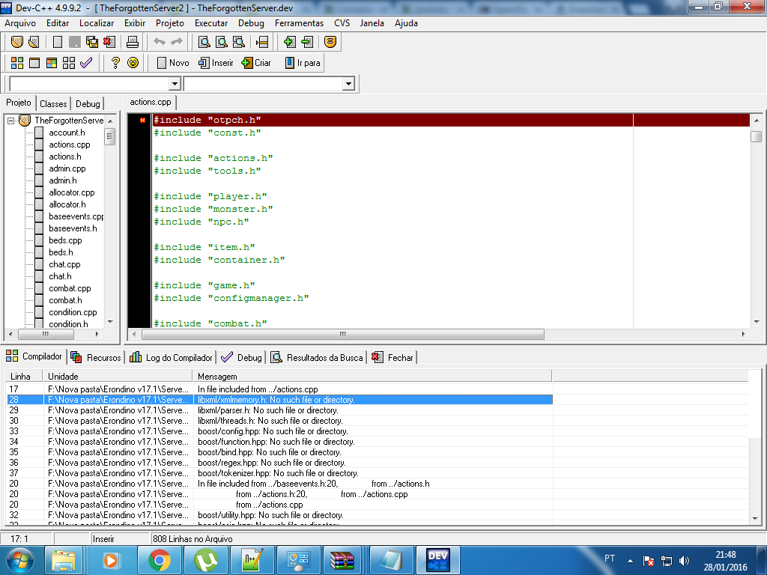Click the Novo toolbar button
767x575 pixels.
coord(173,63)
